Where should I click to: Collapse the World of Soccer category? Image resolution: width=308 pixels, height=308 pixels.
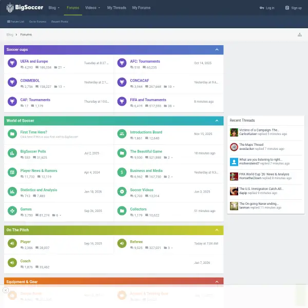(x=217, y=121)
